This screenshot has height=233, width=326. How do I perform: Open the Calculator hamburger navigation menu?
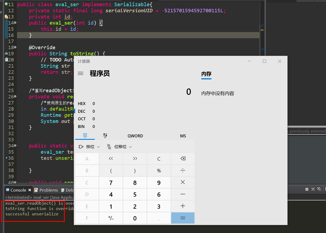click(80, 73)
